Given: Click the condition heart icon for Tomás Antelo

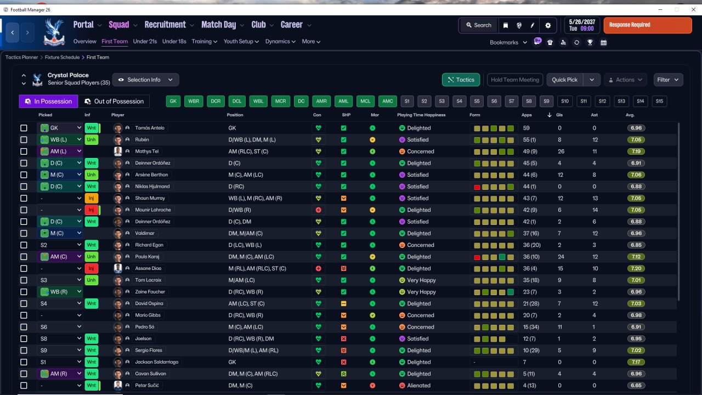Looking at the screenshot, I should tap(318, 128).
